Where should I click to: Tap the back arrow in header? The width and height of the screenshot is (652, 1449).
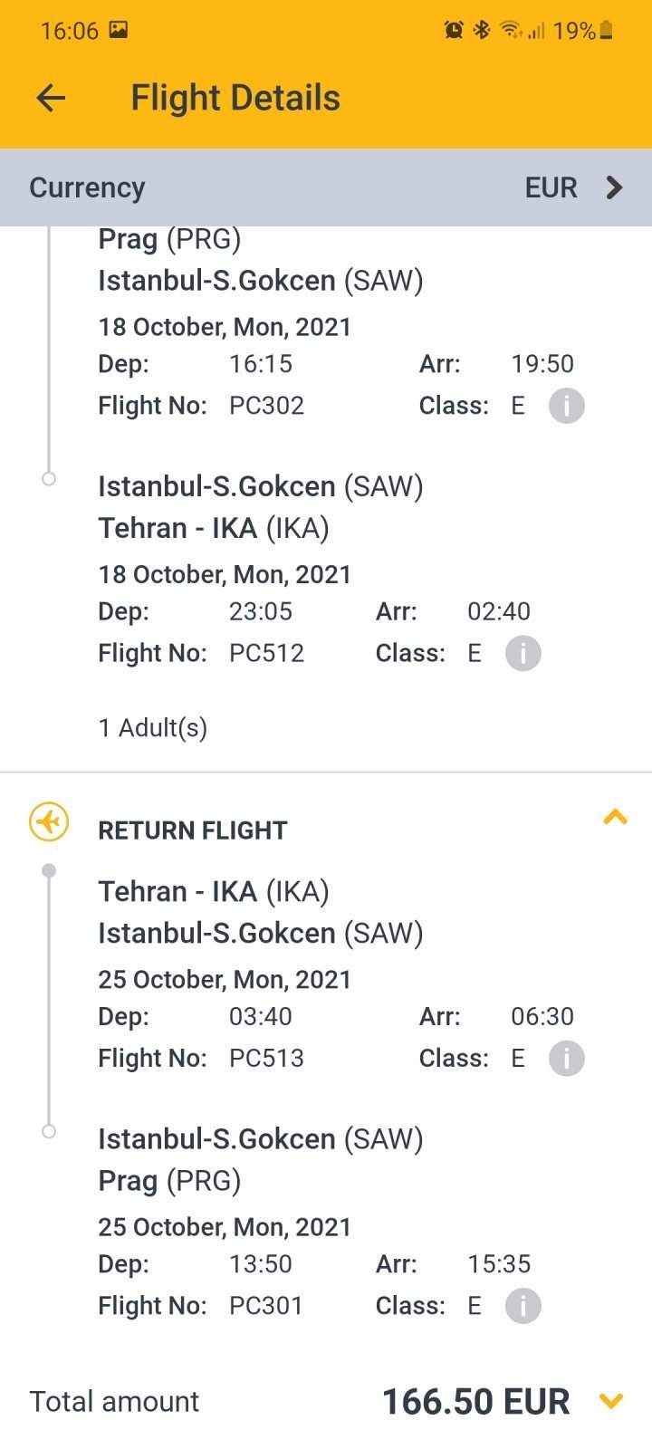pos(51,98)
